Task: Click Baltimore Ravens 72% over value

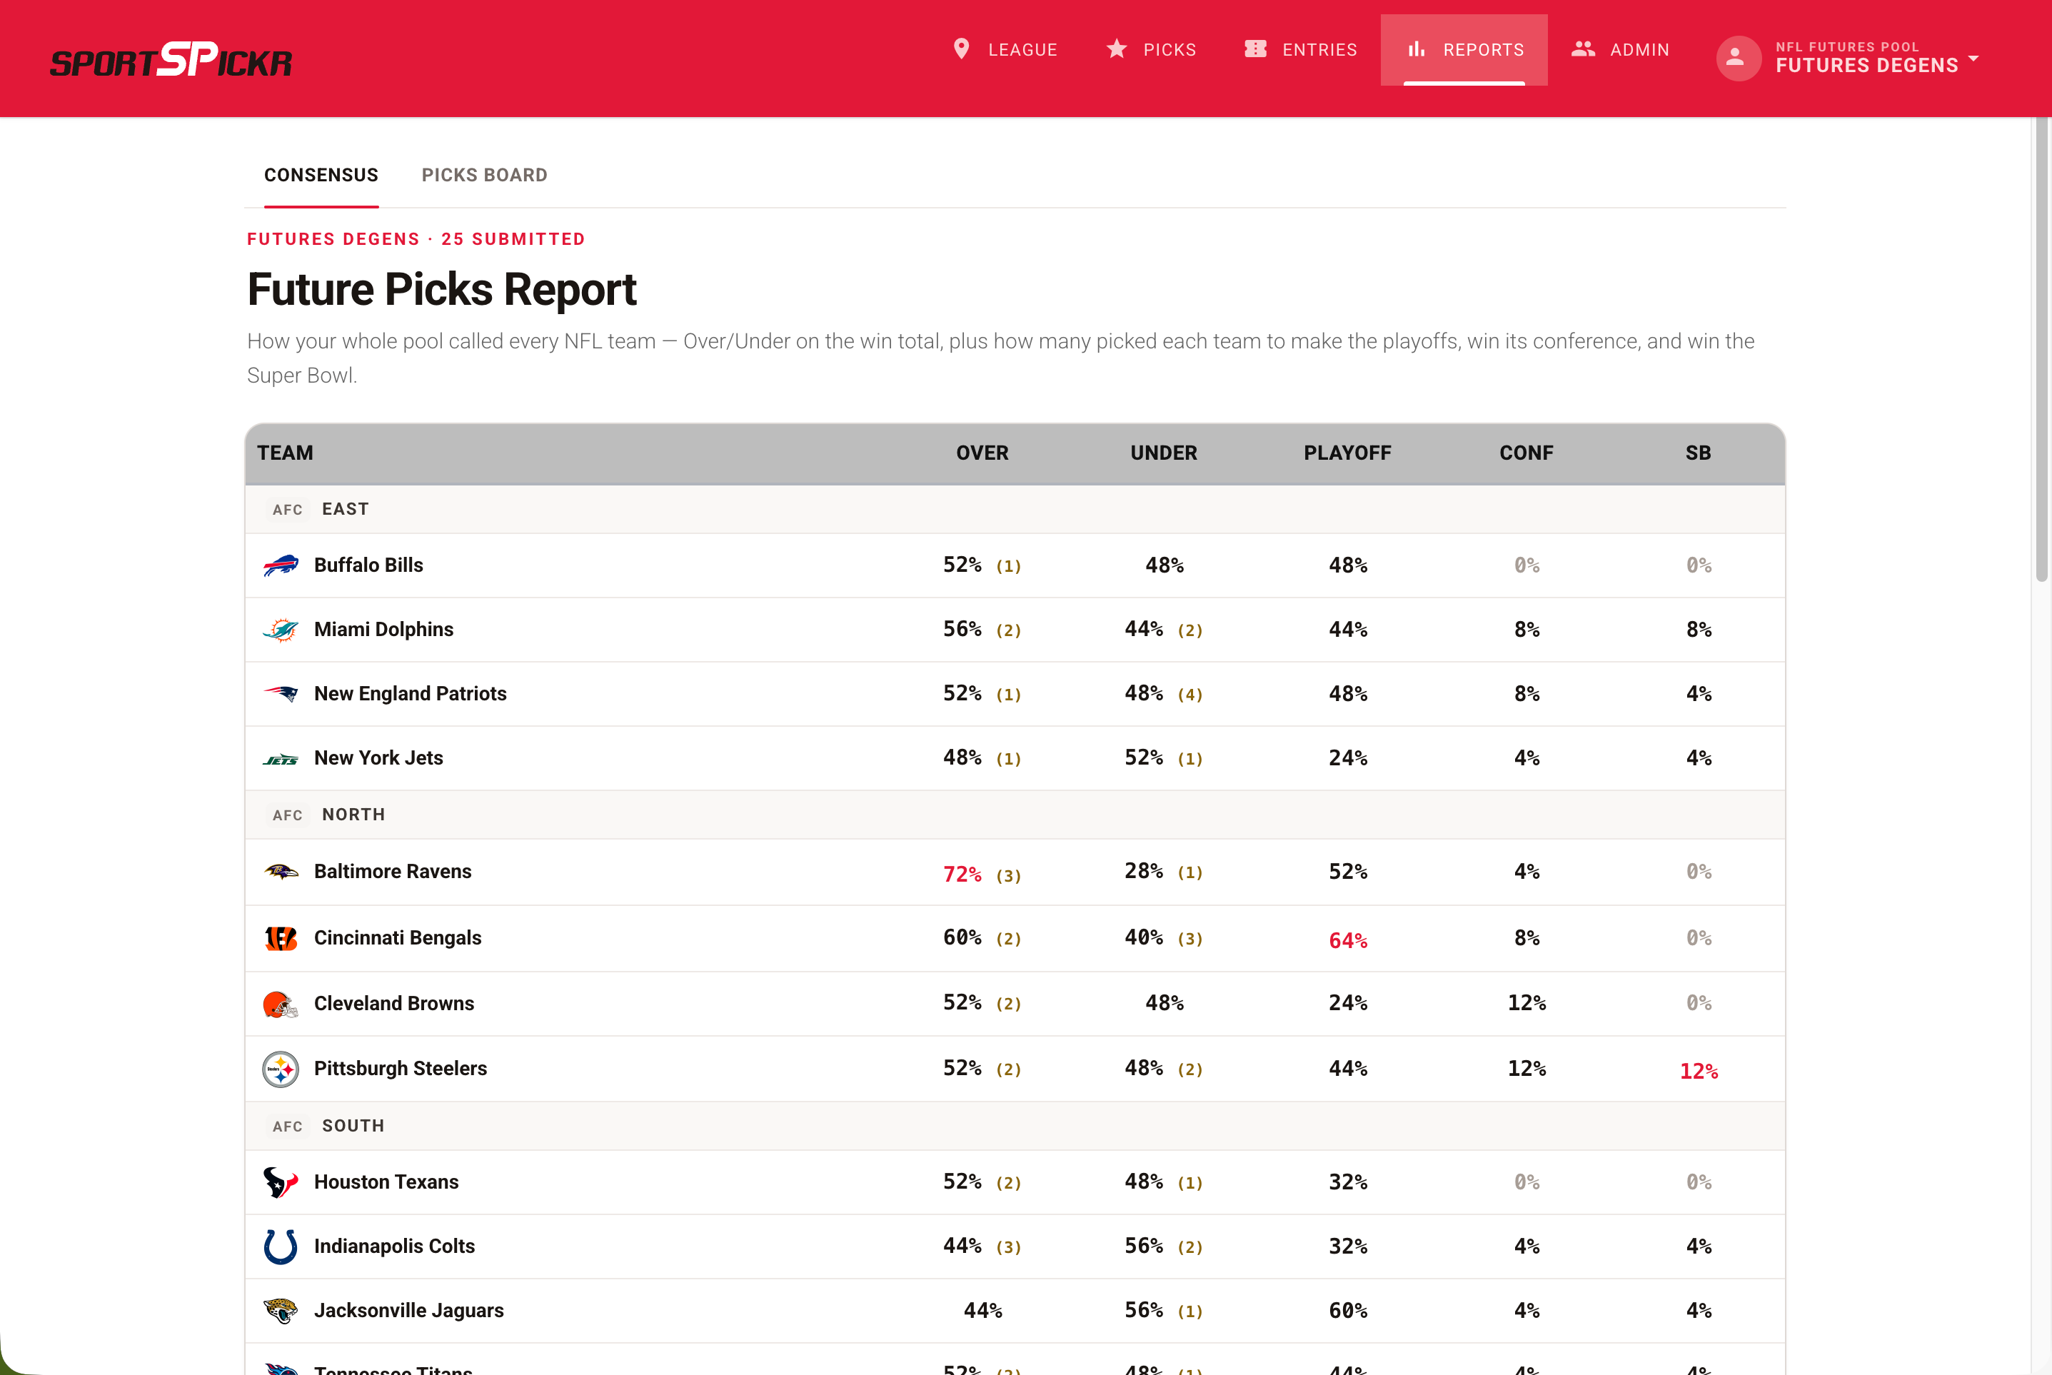Action: pos(962,875)
